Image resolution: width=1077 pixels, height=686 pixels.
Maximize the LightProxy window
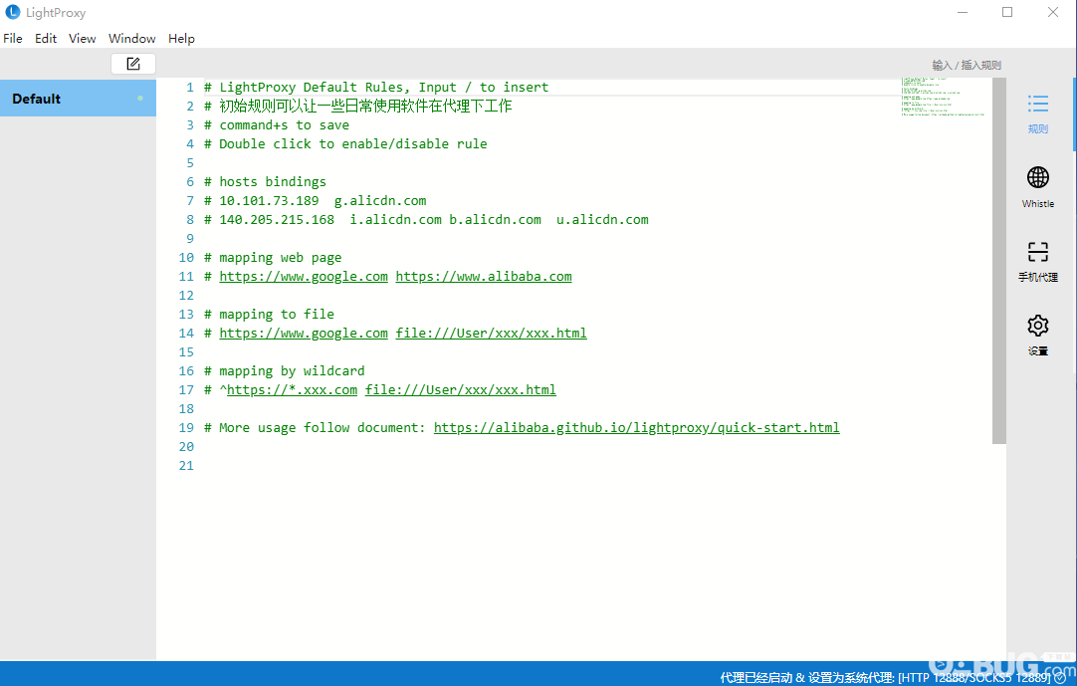pyautogui.click(x=1007, y=12)
